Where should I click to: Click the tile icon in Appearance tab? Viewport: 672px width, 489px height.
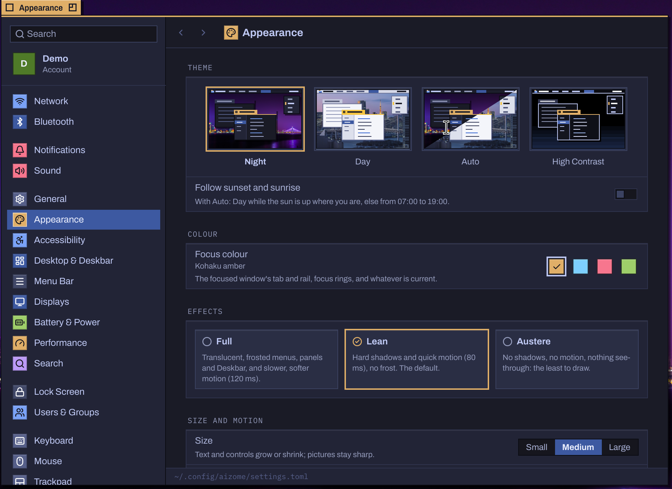pyautogui.click(x=73, y=7)
